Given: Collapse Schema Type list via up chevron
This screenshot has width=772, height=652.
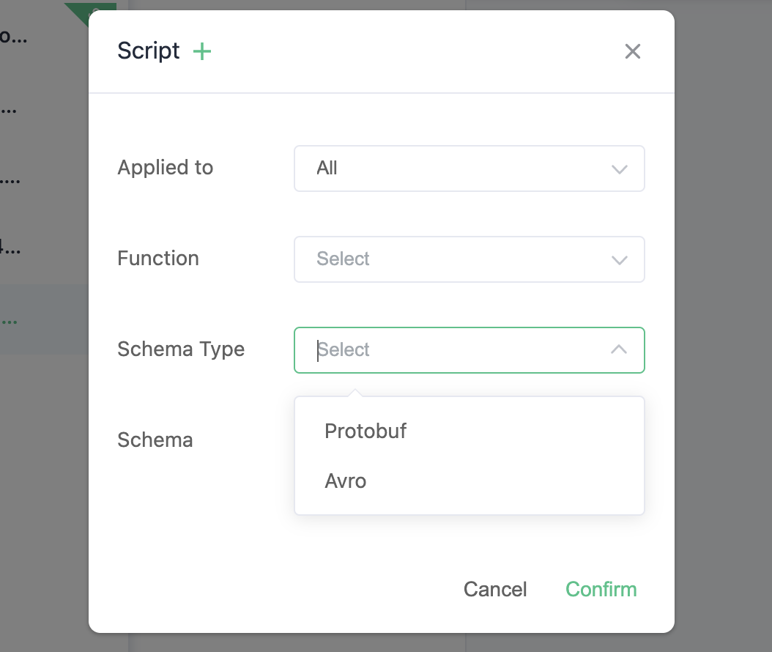Looking at the screenshot, I should click(619, 349).
